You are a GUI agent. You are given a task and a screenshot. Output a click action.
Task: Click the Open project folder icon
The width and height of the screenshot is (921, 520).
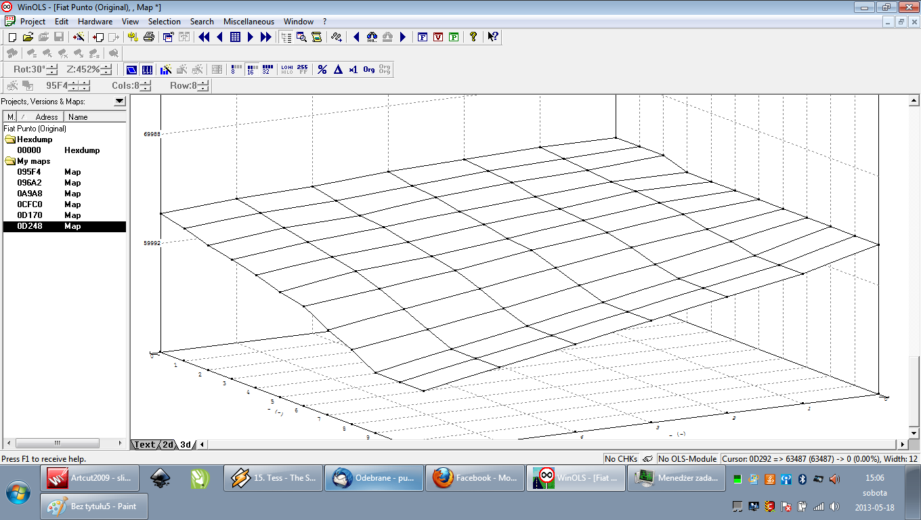28,37
